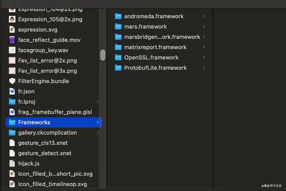Select the file name Fav_list_error@2x.png

tap(48, 60)
